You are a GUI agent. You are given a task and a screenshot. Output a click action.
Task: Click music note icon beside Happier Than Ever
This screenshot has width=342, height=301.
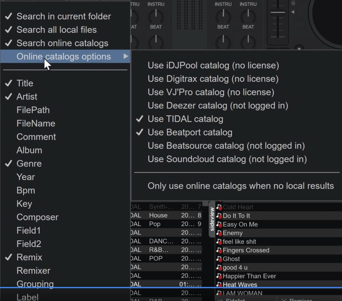click(219, 276)
